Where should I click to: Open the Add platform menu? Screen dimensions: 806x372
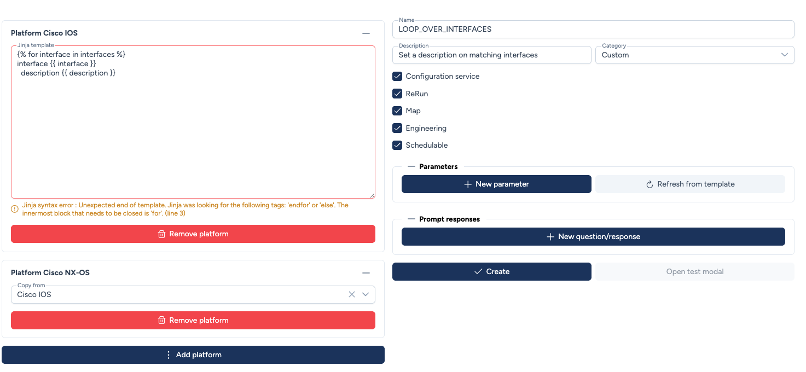[193, 355]
